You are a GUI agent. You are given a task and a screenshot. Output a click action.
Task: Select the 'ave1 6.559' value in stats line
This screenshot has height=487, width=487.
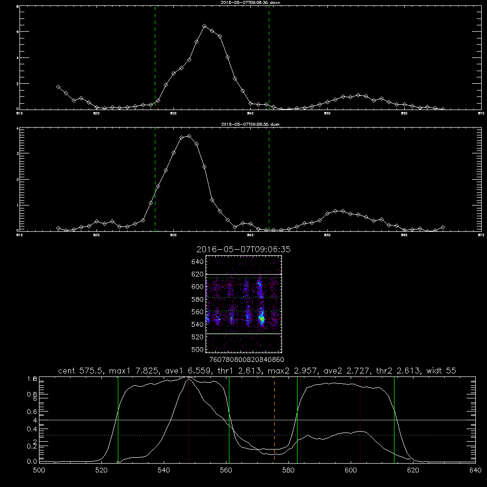click(187, 371)
